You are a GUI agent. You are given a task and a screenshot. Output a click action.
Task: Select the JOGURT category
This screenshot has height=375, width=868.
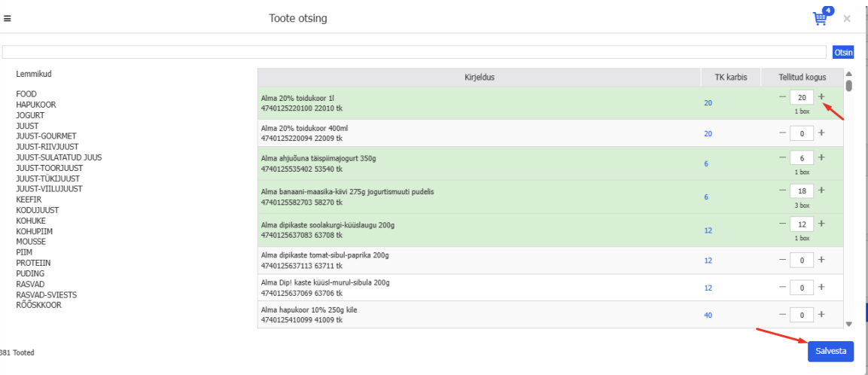[30, 115]
